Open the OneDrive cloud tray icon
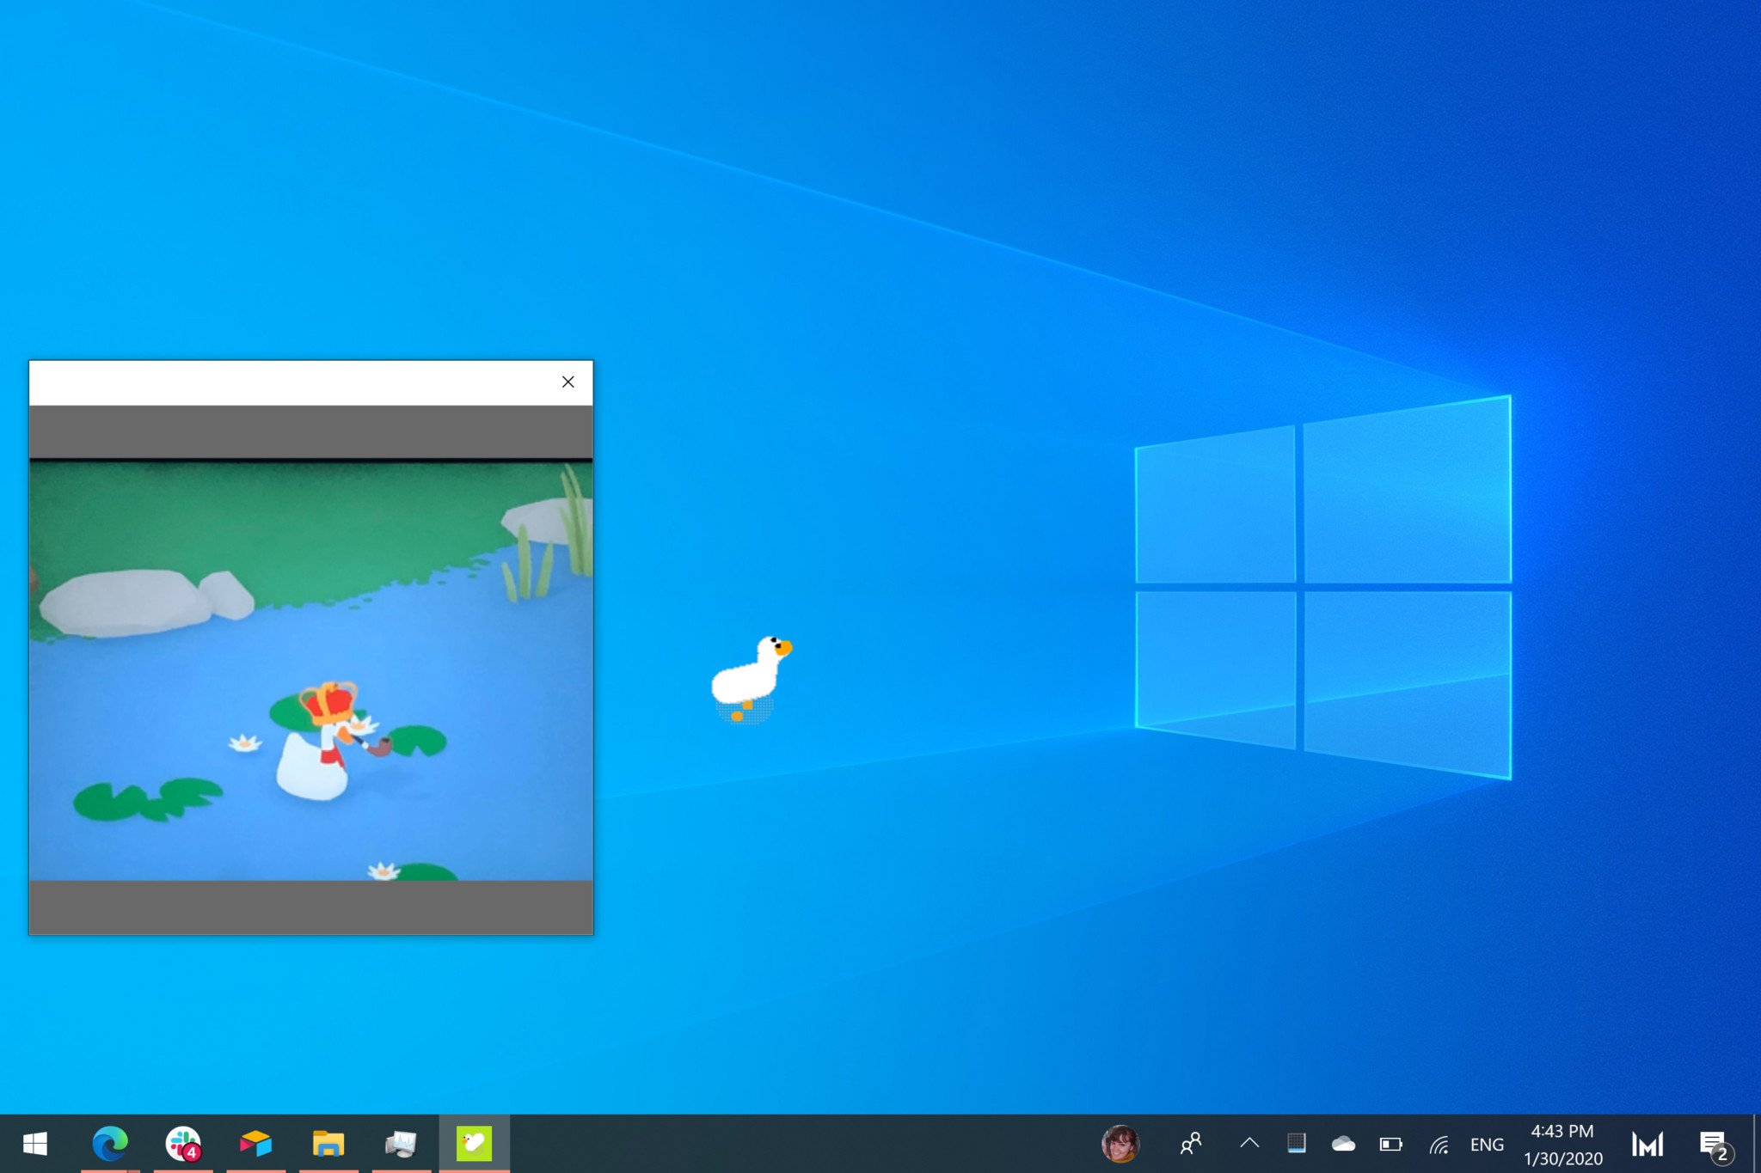Screen dimensions: 1761x1173 (1343, 1144)
